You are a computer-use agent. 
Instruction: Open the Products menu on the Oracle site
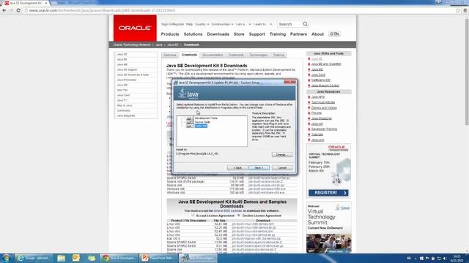click(x=170, y=34)
